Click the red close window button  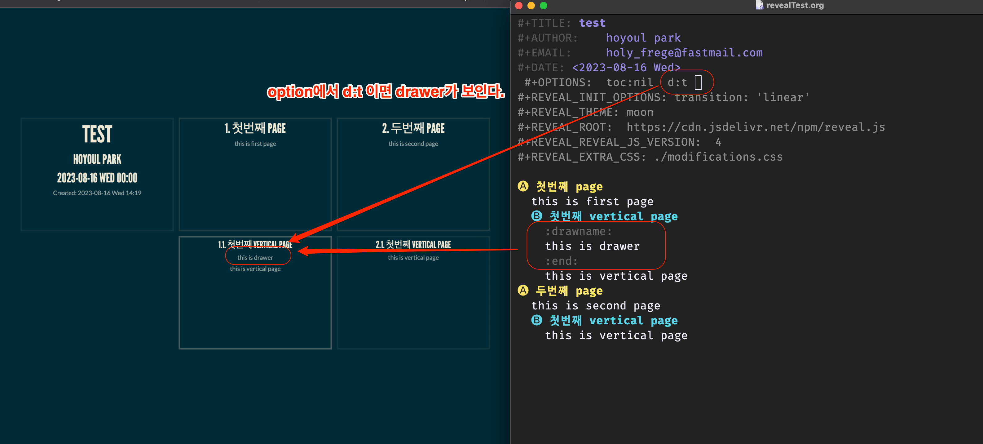pyautogui.click(x=518, y=6)
